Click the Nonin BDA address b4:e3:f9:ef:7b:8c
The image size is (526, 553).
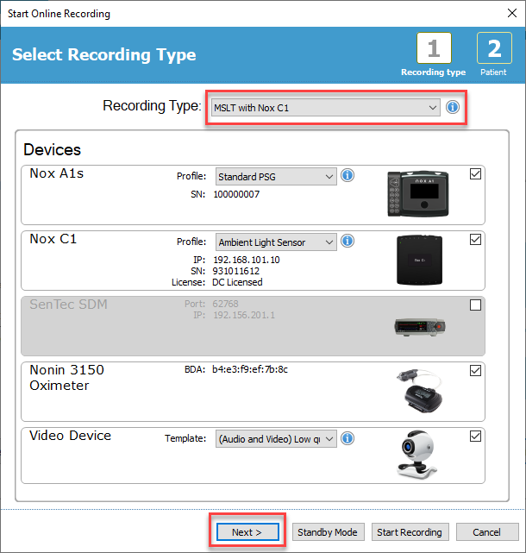250,369
